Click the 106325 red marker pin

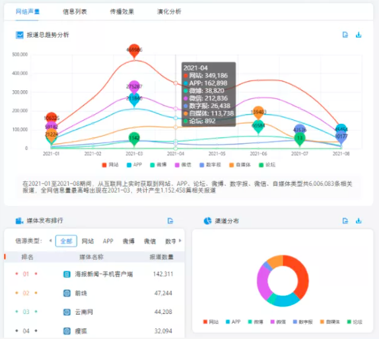pos(52,118)
